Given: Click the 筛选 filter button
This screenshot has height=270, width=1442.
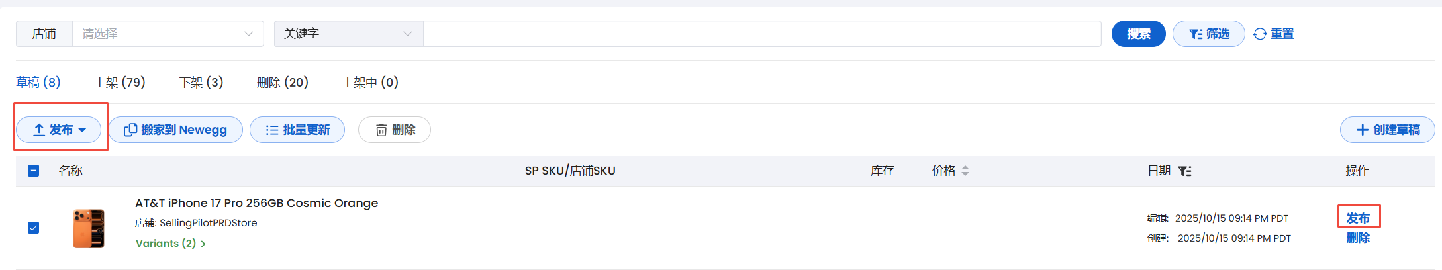Looking at the screenshot, I should [x=1208, y=34].
